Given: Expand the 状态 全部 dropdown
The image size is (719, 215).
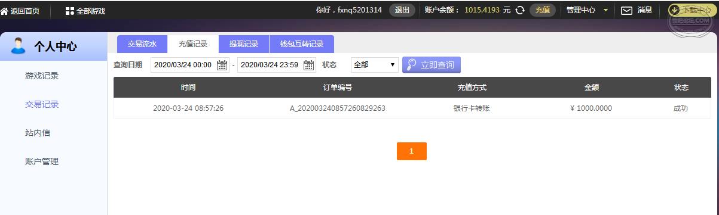Looking at the screenshot, I should (375, 64).
